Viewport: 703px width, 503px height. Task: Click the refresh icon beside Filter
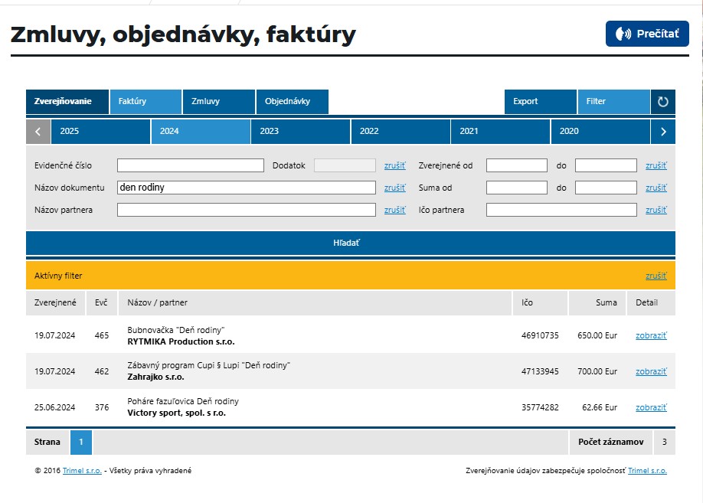click(663, 102)
